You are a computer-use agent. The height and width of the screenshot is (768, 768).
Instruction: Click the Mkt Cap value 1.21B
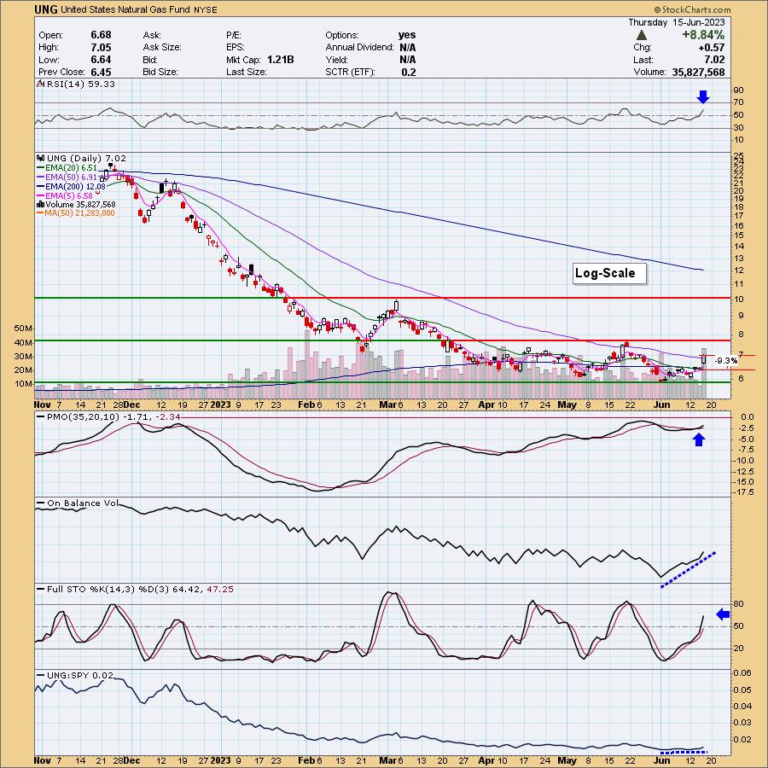coord(281,60)
